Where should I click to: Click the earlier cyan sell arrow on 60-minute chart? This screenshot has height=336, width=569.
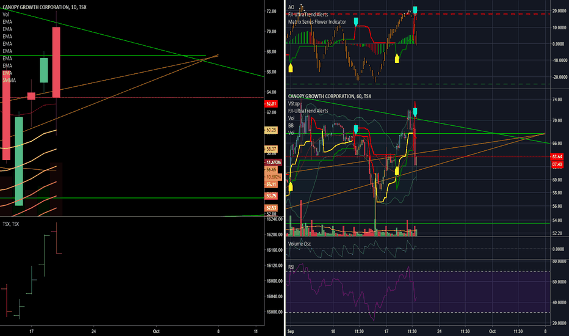tap(356, 130)
